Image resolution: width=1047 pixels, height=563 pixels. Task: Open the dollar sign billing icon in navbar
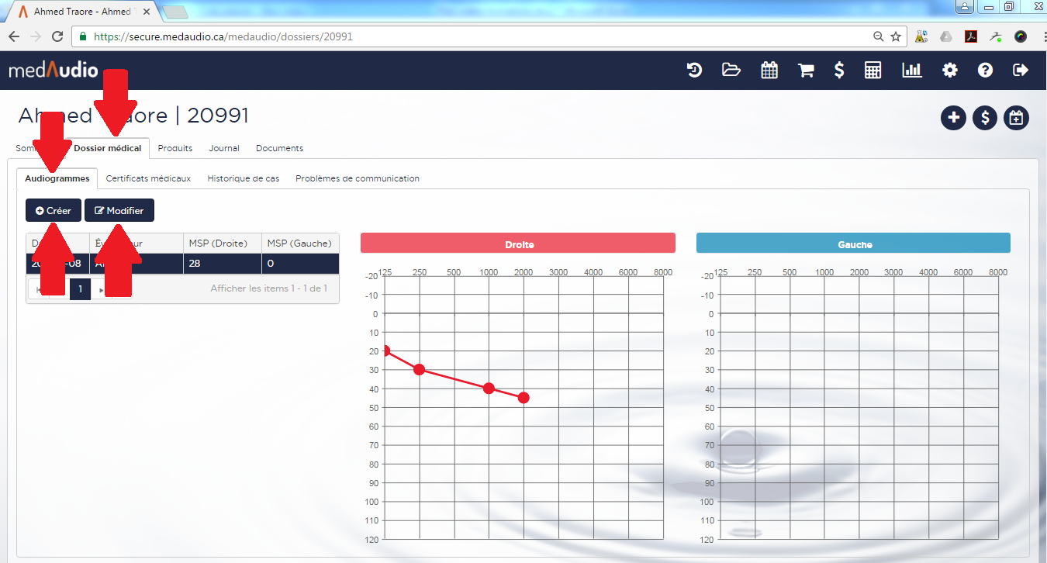pyautogui.click(x=838, y=71)
